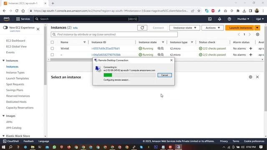This screenshot has width=267, height=150.
Task: Add alarm for instance i-04a5d6582790765bb
Action: tap(251, 55)
